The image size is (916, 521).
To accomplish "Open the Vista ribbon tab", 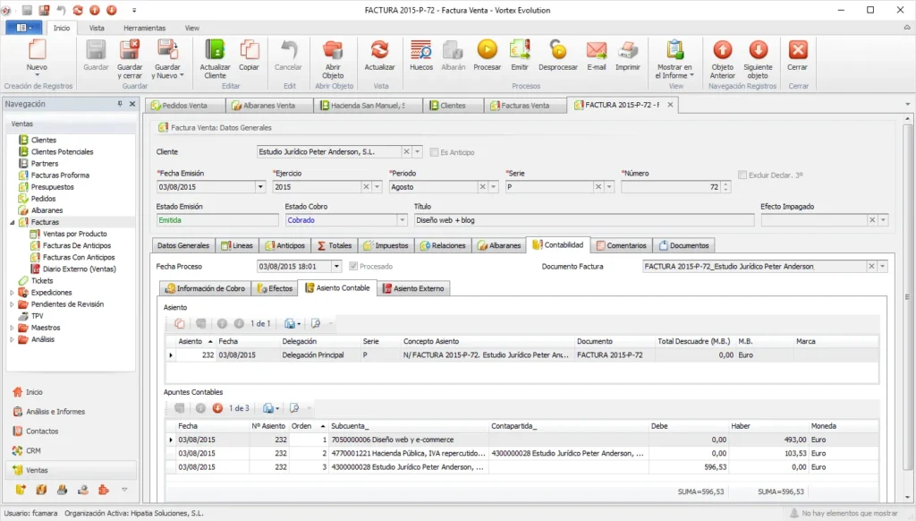I will [97, 28].
